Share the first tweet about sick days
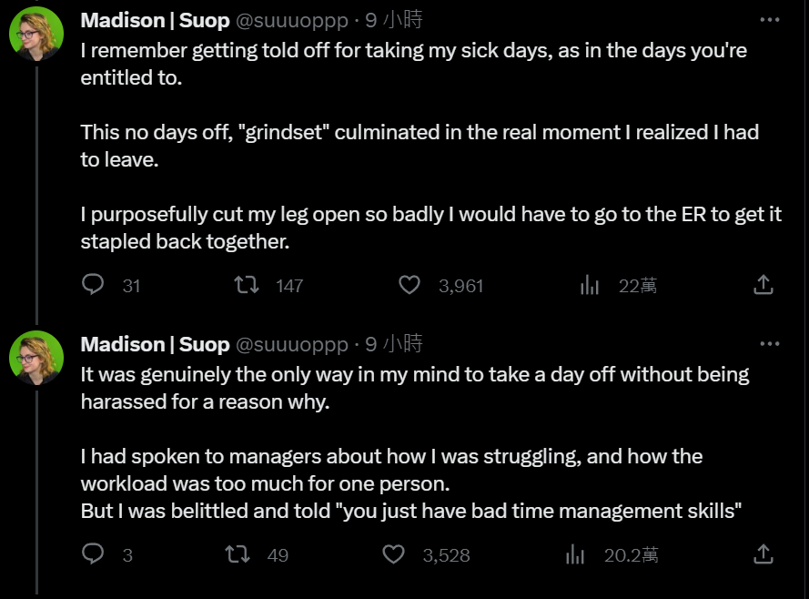This screenshot has height=599, width=809. 763,285
